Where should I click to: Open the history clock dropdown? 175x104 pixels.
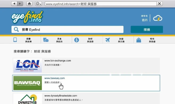pyautogui.click(x=39, y=4)
